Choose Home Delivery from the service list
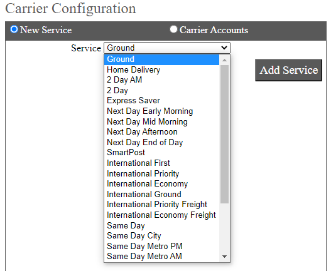This screenshot has width=331, height=271. [x=161, y=69]
